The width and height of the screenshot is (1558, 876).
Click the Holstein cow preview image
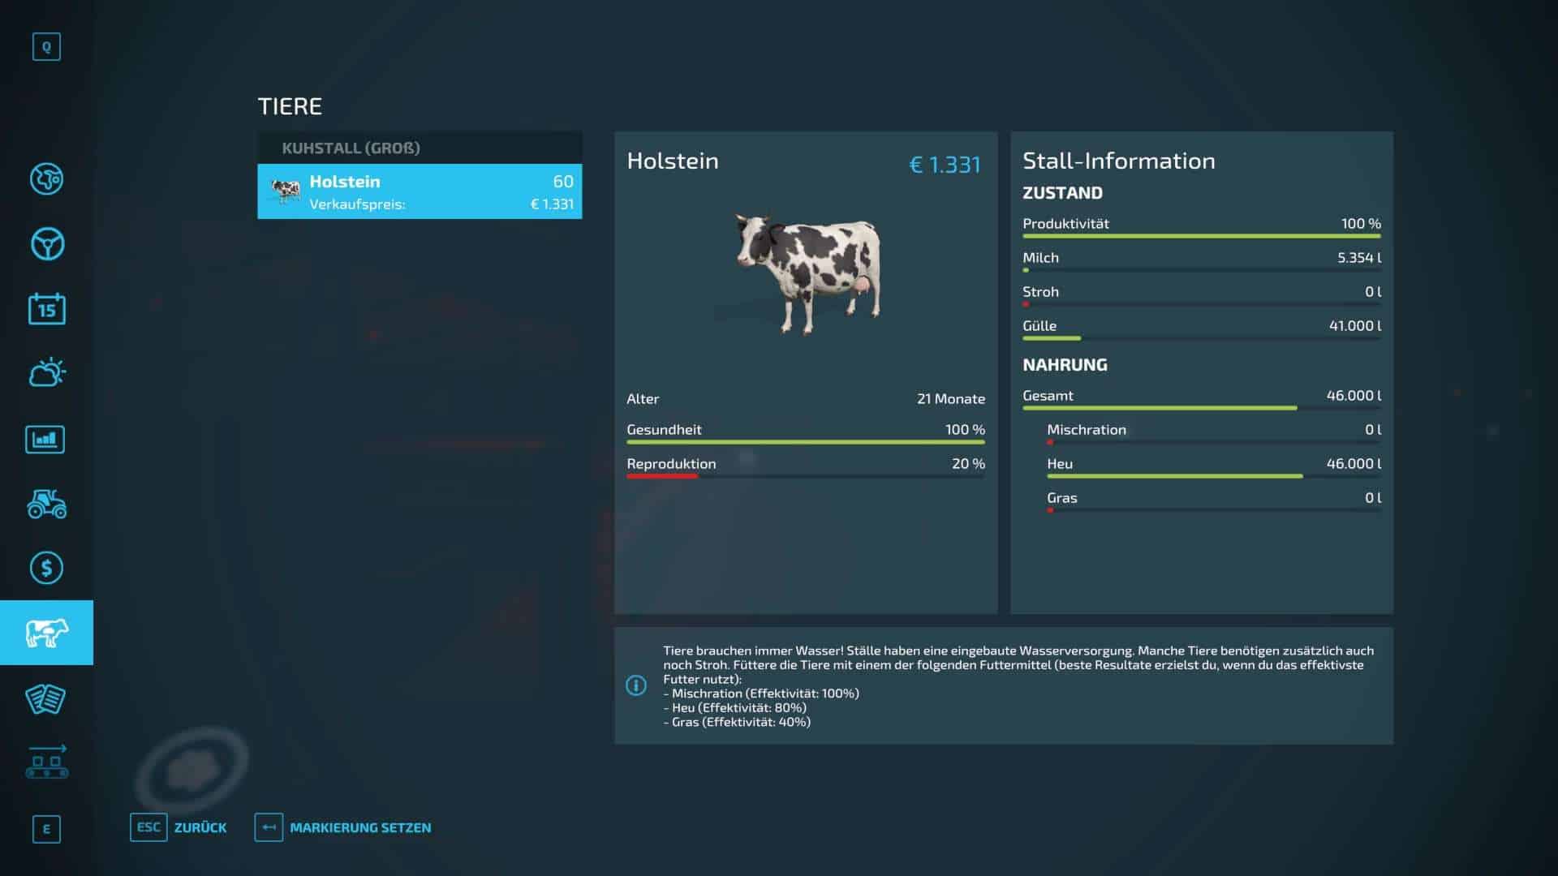pyautogui.click(x=807, y=273)
